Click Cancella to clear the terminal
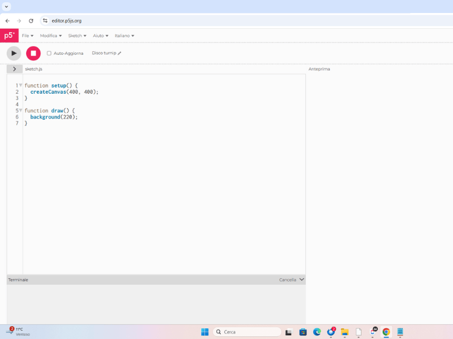This screenshot has height=339, width=453. (x=287, y=279)
